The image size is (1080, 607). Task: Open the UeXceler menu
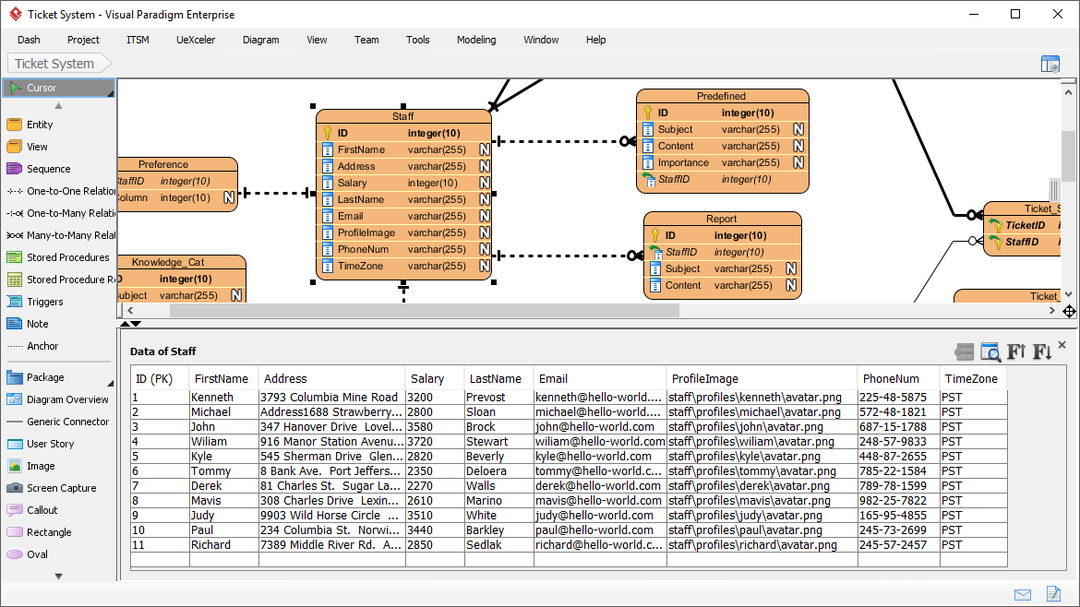[x=195, y=40]
